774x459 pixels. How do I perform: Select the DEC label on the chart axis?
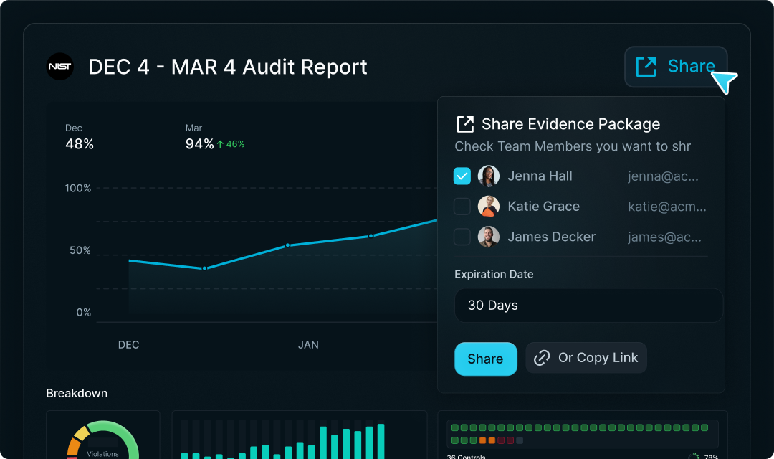point(128,345)
